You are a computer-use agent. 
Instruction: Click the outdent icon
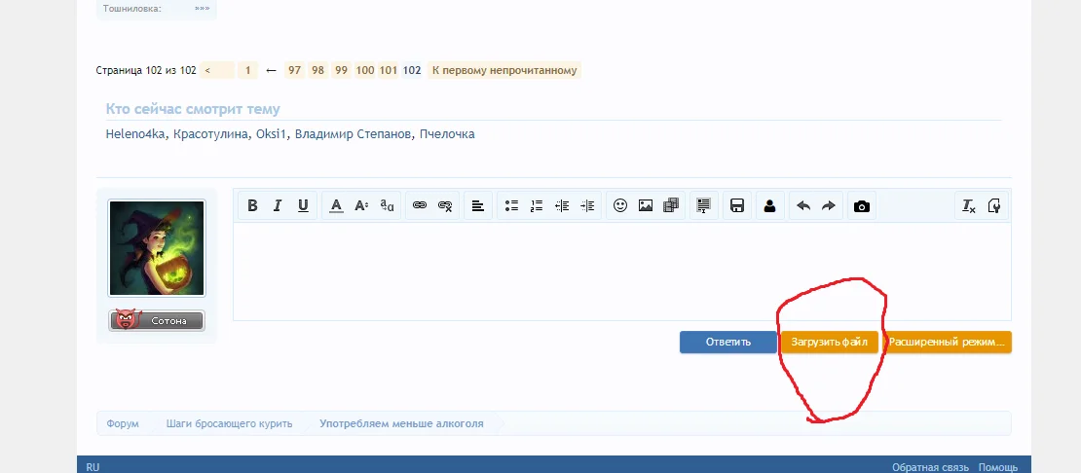tap(562, 206)
